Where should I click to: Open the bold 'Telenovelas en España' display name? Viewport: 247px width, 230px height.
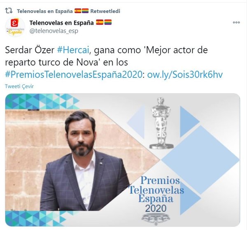click(x=62, y=23)
